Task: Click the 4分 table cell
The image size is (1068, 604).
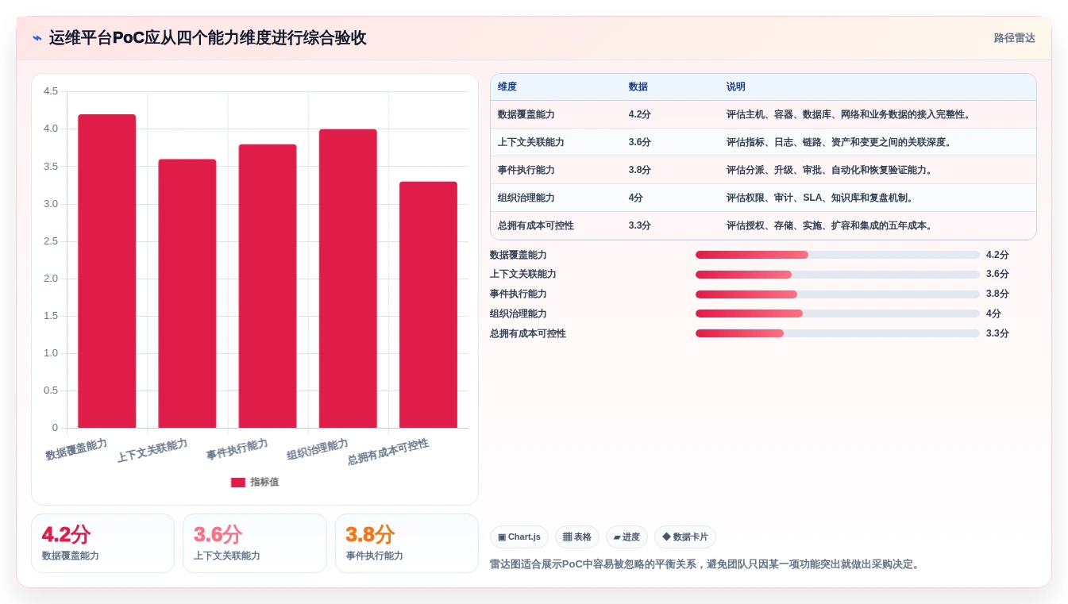Action: (x=636, y=198)
